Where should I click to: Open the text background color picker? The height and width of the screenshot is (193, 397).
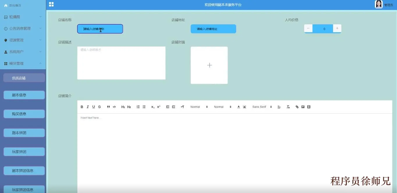[x=244, y=107]
